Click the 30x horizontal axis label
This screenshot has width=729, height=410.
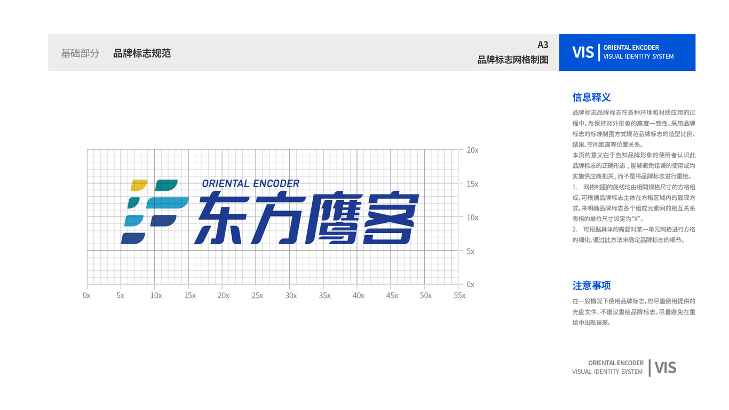[291, 295]
